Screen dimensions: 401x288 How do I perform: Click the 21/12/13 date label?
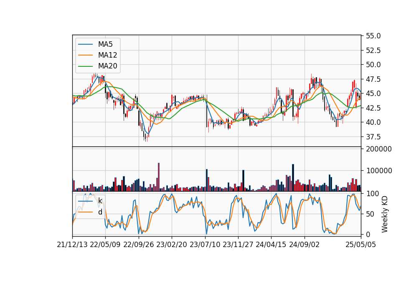(72, 245)
